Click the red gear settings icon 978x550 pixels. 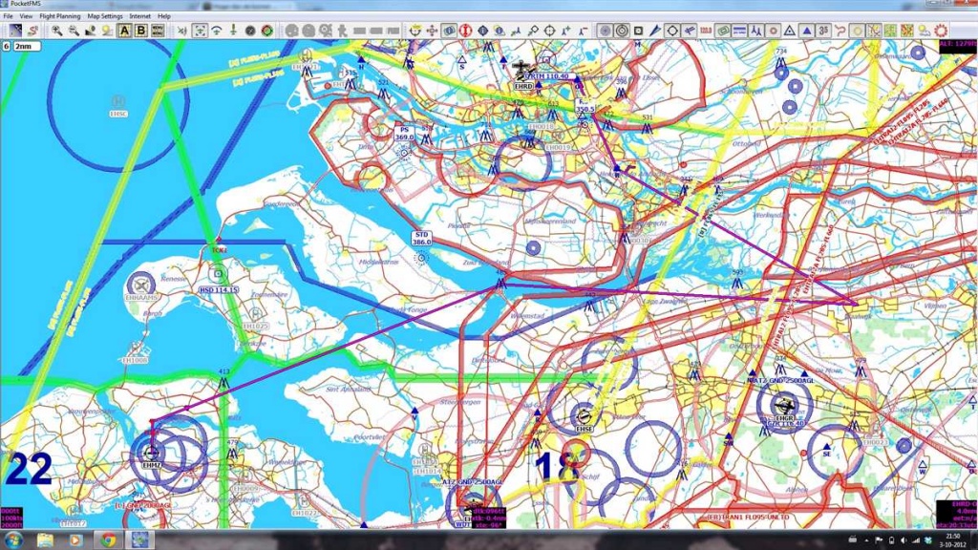point(941,31)
